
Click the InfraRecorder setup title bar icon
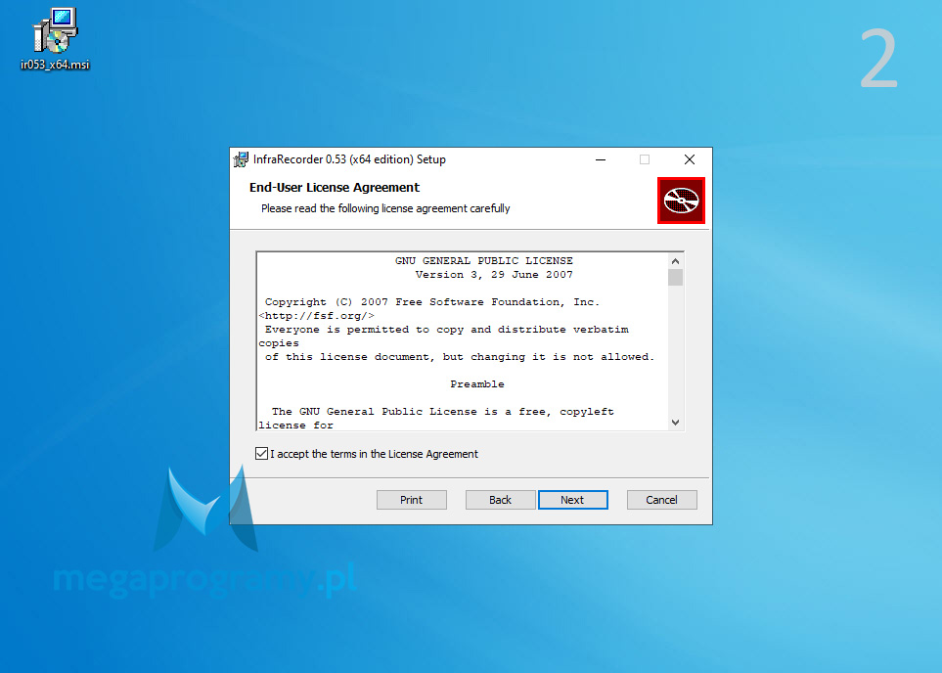pyautogui.click(x=241, y=159)
